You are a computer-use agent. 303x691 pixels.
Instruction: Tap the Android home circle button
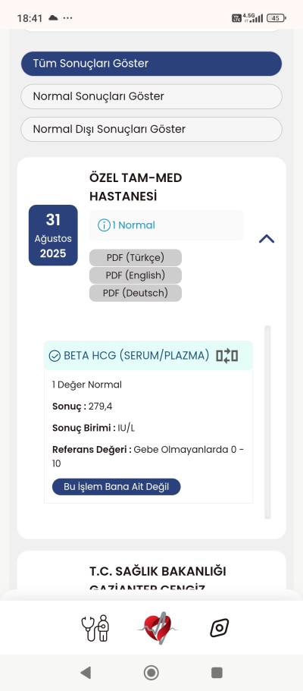point(151,673)
